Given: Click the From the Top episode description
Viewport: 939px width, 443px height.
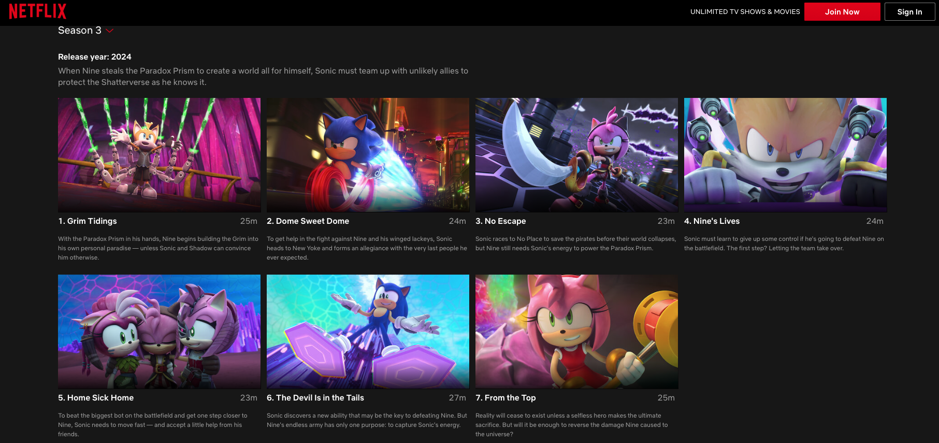Looking at the screenshot, I should coord(572,425).
